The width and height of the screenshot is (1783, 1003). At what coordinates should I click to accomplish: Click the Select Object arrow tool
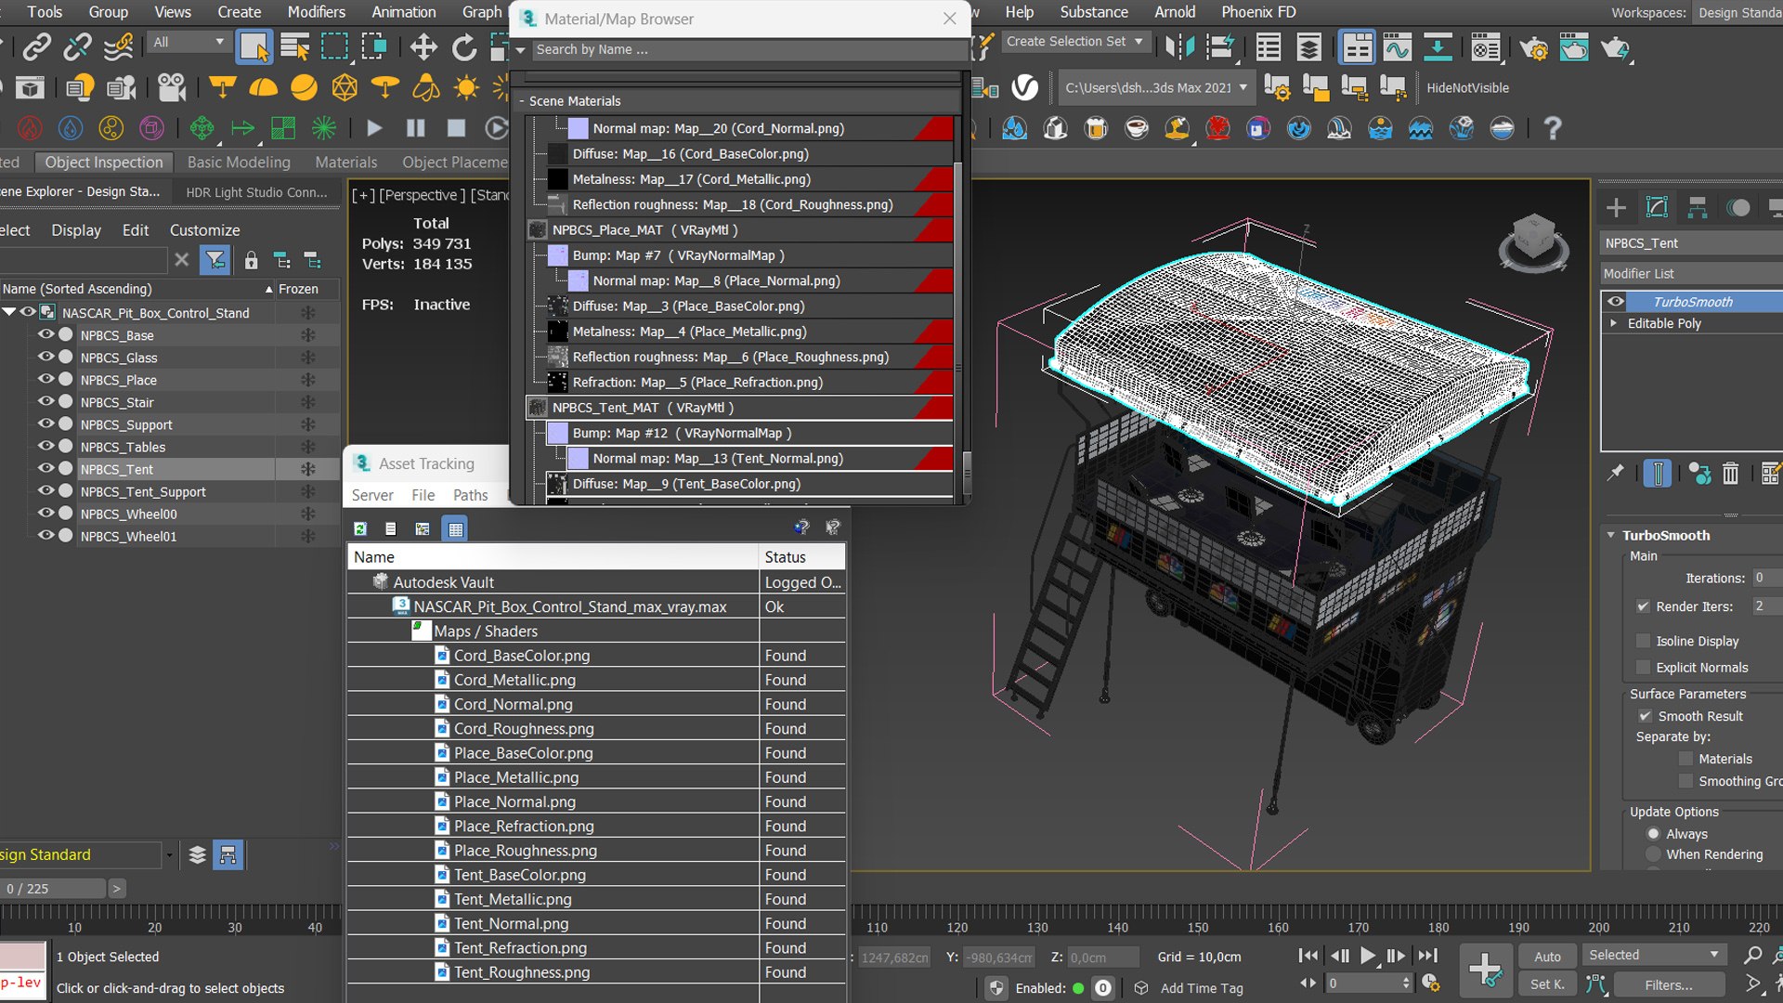(254, 46)
